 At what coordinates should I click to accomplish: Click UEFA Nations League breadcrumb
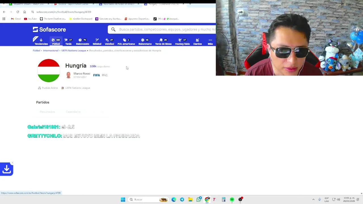click(x=74, y=50)
